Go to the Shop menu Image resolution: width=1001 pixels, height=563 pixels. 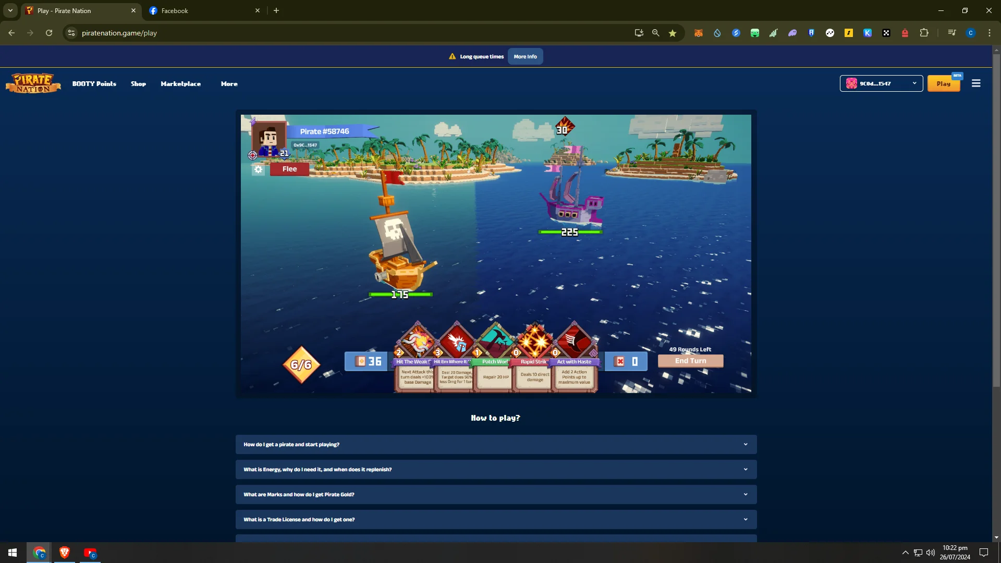click(x=138, y=84)
